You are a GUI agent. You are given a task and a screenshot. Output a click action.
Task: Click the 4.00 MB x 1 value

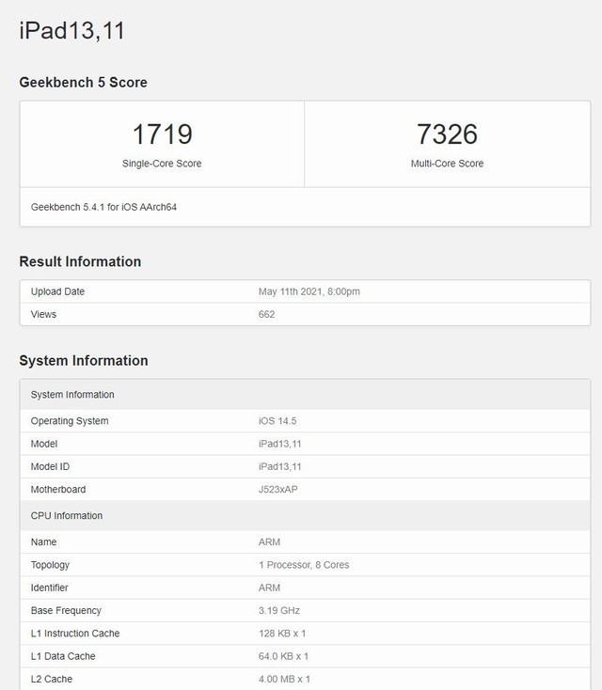point(284,679)
